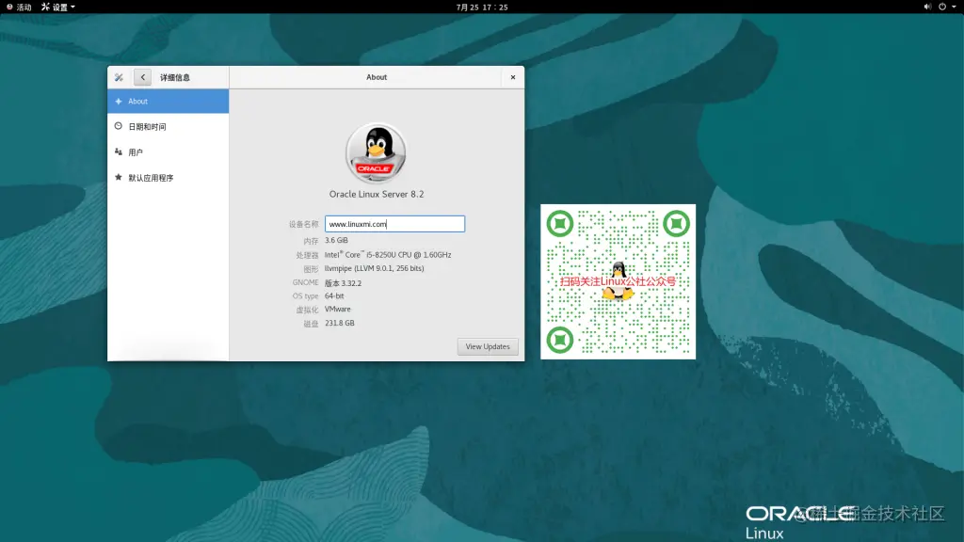Go back with the arrow button beside 详细信息
Image resolution: width=964 pixels, height=542 pixels.
point(143,77)
